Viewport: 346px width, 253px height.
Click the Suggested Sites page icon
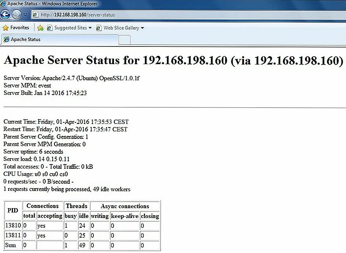50,28
